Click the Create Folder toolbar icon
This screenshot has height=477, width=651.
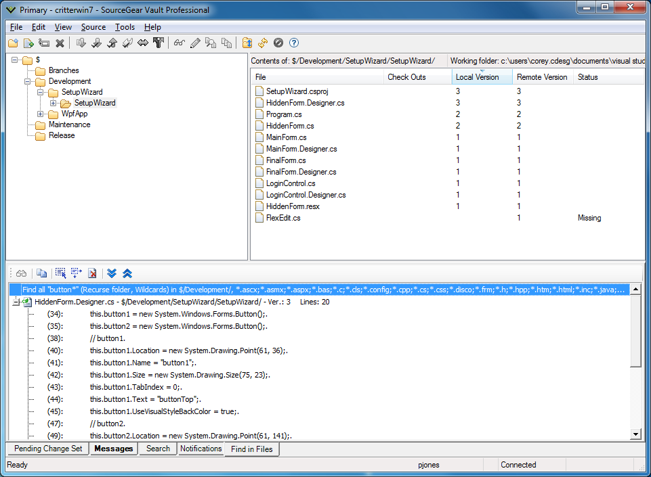(x=13, y=43)
